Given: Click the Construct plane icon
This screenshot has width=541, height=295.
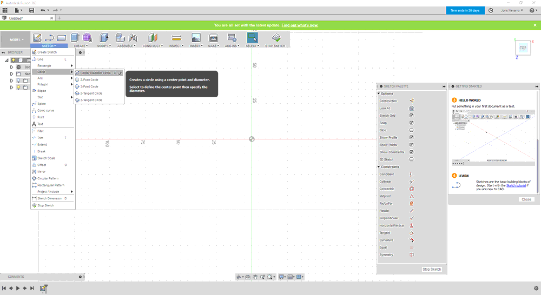Looking at the screenshot, I should (153, 38).
